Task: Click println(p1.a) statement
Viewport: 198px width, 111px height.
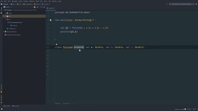Action: (x=69, y=32)
